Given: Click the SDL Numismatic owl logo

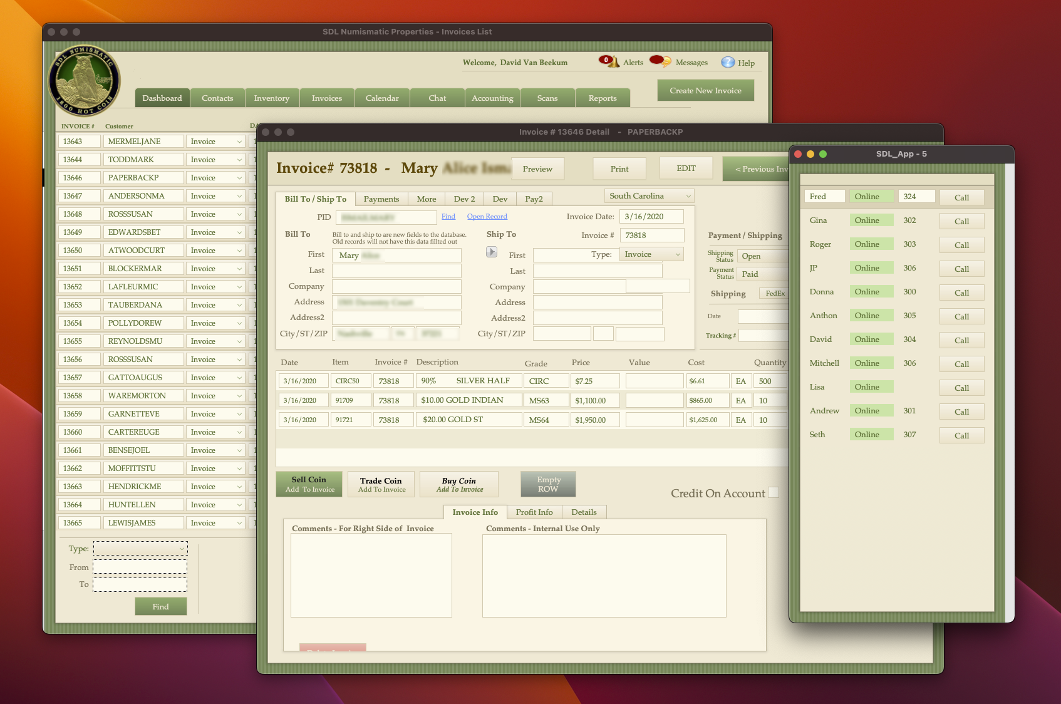Looking at the screenshot, I should 84,81.
